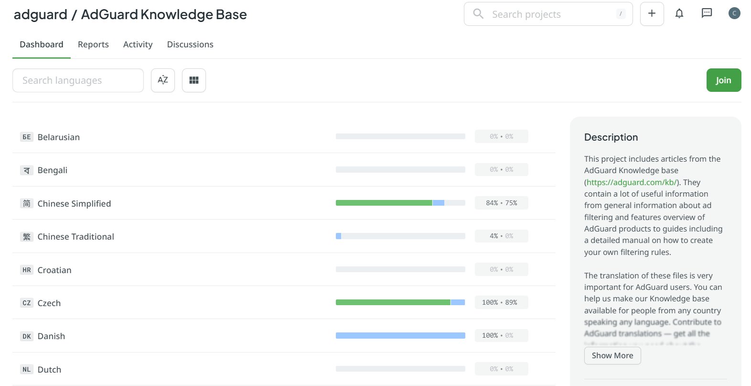Click the Belarusian 0% • 0% label

[x=502, y=136]
